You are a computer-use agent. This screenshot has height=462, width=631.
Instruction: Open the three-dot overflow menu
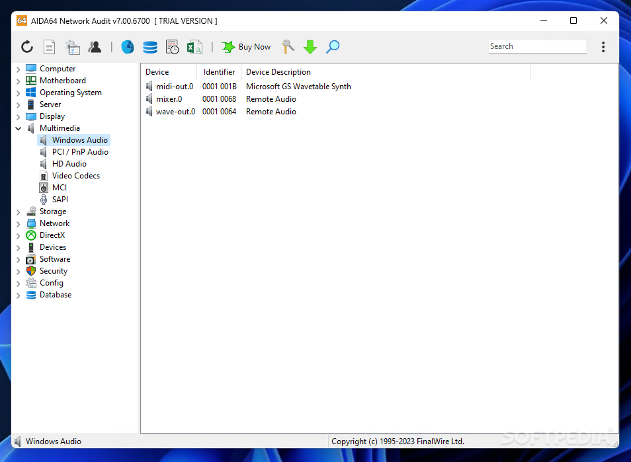(603, 47)
